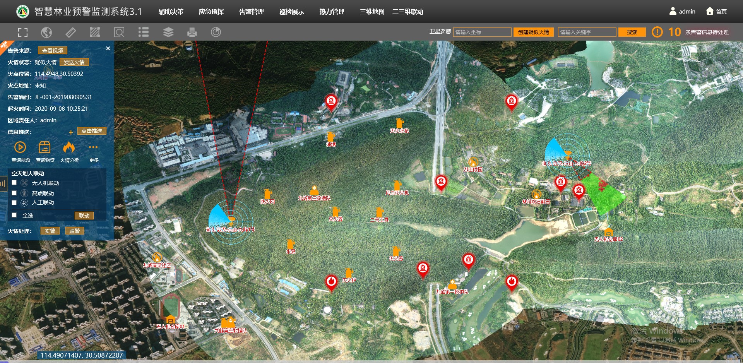The width and height of the screenshot is (743, 363).
Task: Click the 查询物资 box icon
Action: (45, 148)
